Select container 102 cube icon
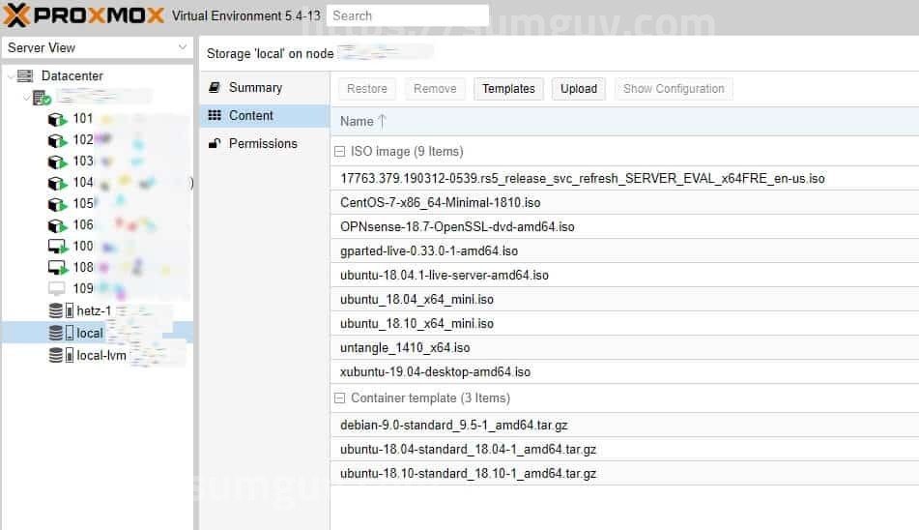This screenshot has height=530, width=919. pyautogui.click(x=57, y=140)
